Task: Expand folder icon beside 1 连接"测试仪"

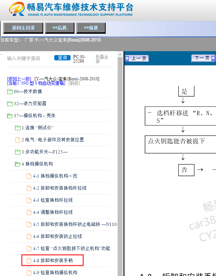Action: tap(18, 128)
